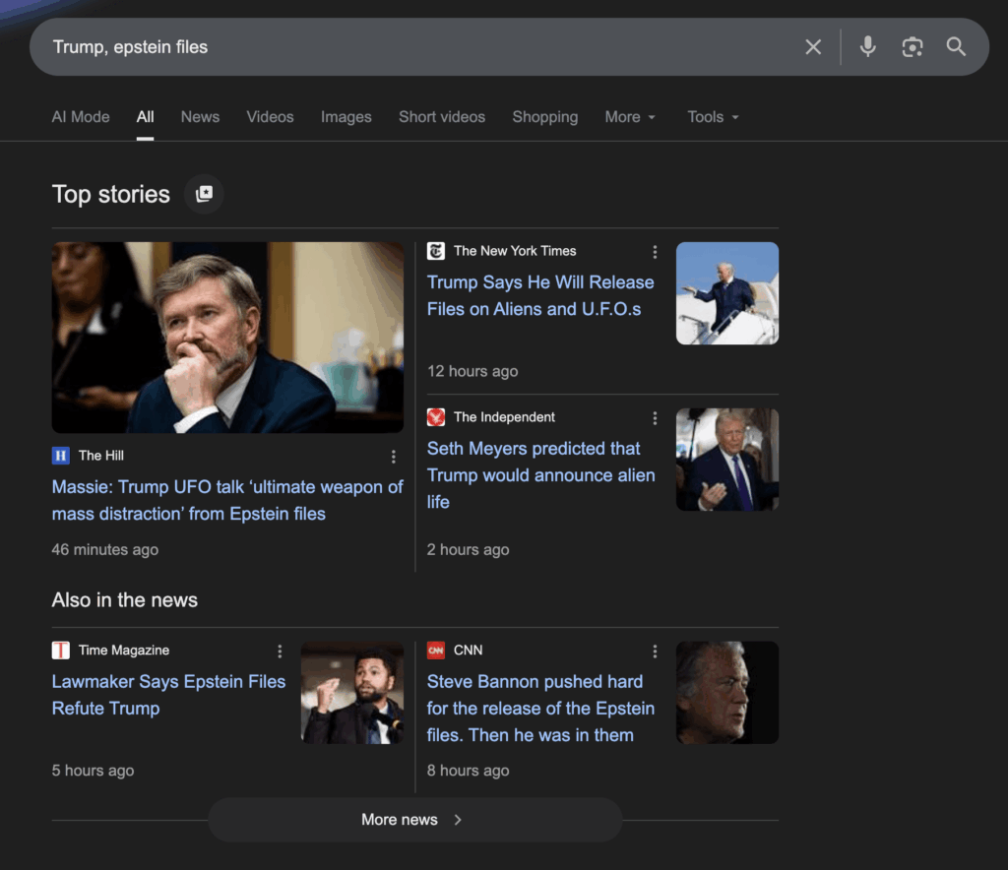This screenshot has width=1008, height=870.
Task: Clear the search query with X icon
Action: pyautogui.click(x=813, y=47)
